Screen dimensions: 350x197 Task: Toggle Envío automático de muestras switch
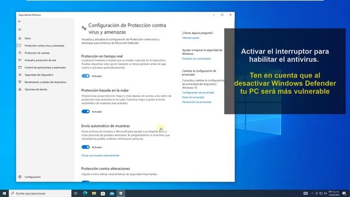[x=85, y=147]
